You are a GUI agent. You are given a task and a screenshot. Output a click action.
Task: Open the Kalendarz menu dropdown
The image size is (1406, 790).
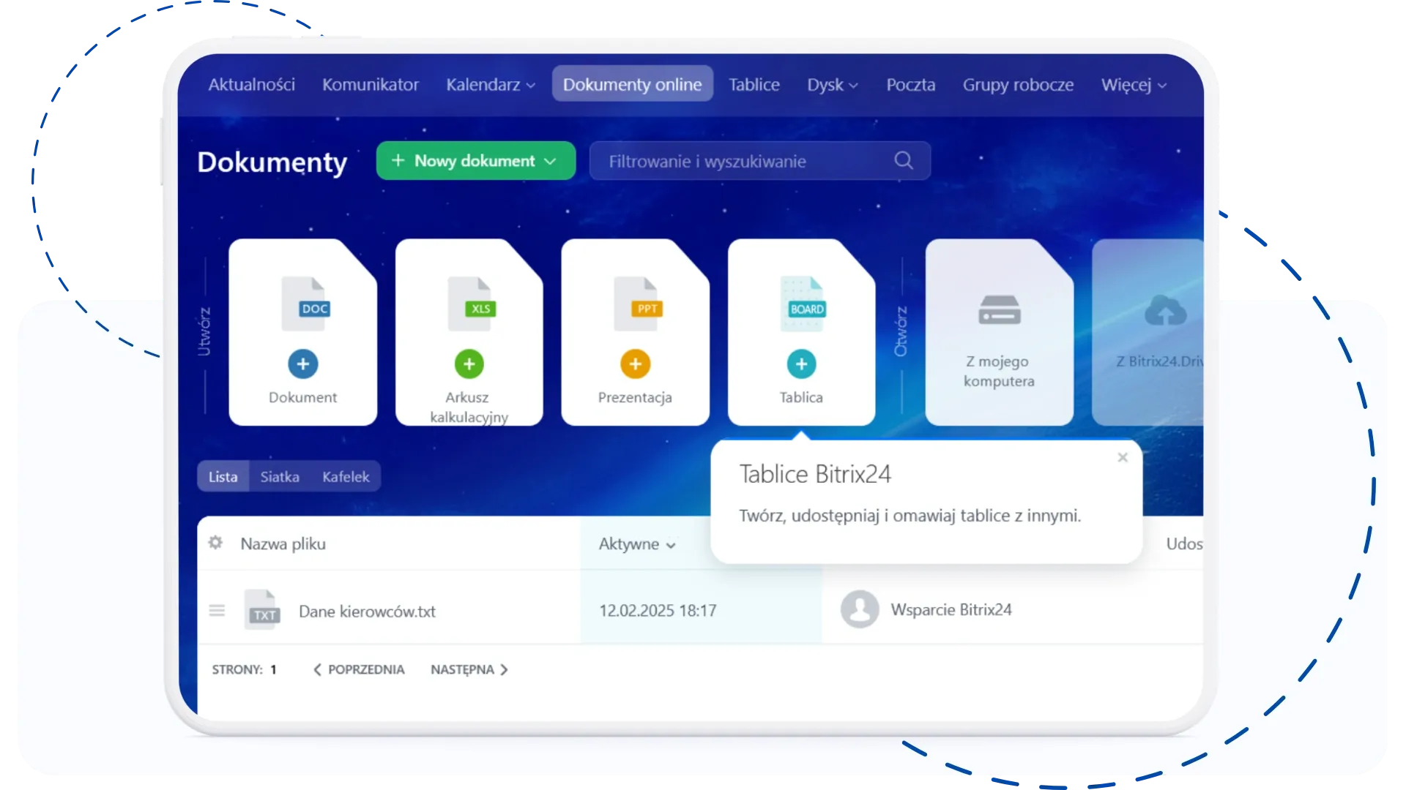(x=490, y=85)
